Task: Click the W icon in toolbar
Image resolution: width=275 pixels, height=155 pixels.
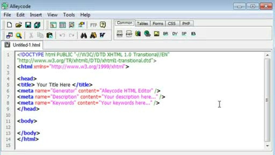Action: pyautogui.click(x=102, y=35)
